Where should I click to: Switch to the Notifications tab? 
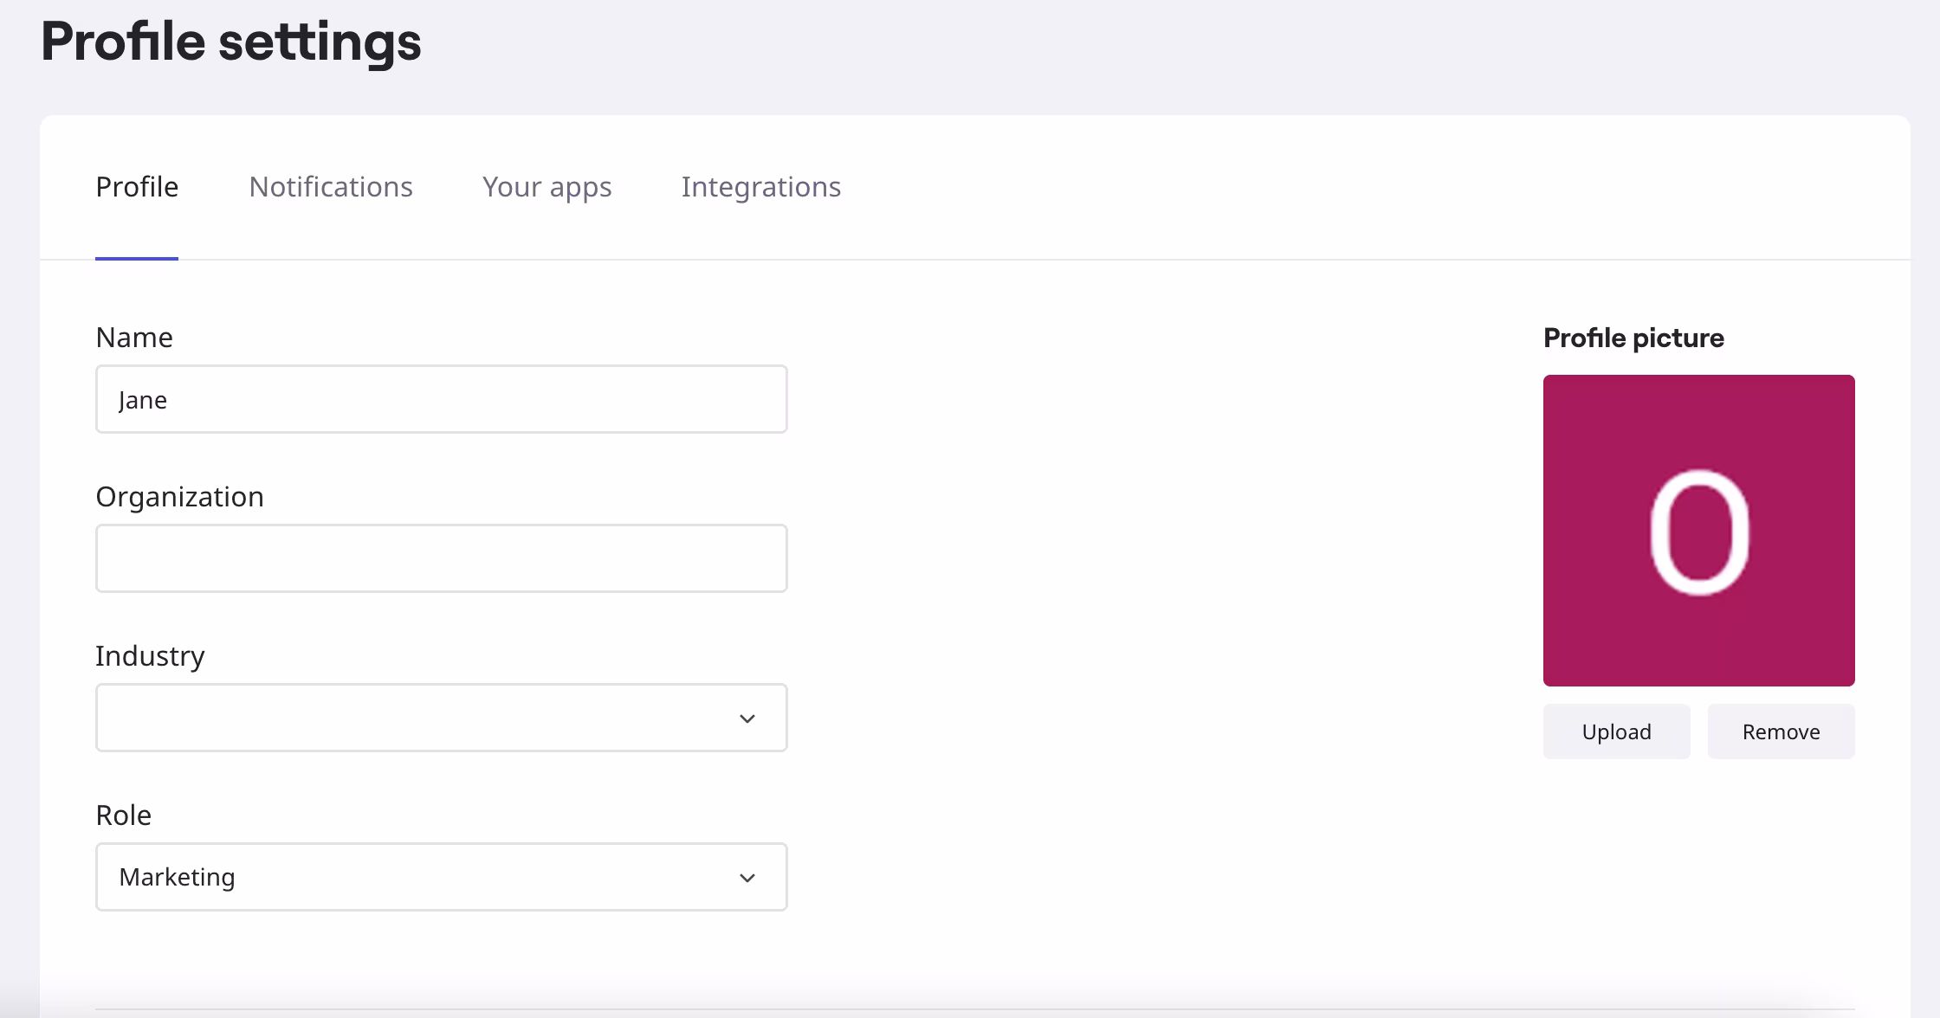tap(331, 187)
